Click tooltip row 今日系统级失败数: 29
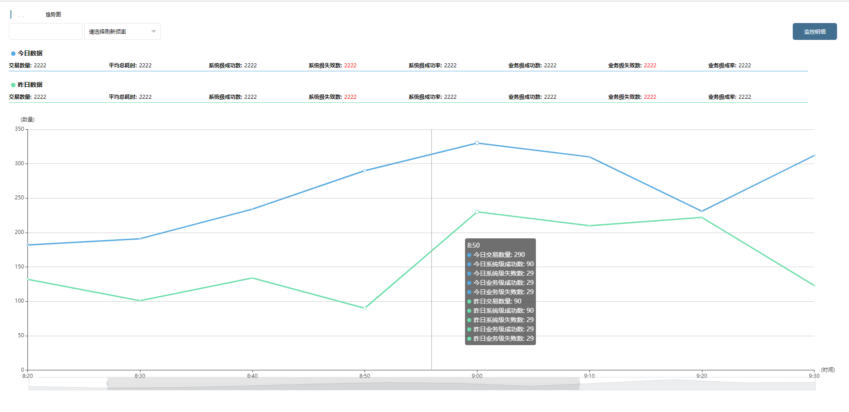849x412 pixels. point(500,273)
